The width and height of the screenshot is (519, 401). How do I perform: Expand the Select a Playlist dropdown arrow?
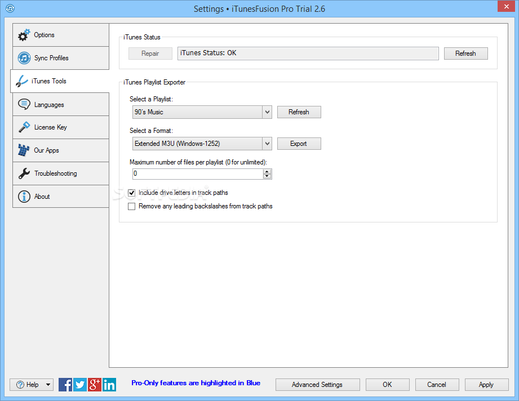[267, 112]
